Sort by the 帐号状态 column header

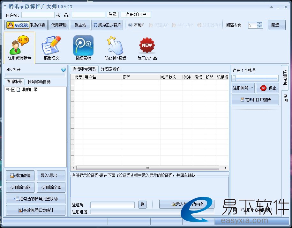(x=171, y=77)
